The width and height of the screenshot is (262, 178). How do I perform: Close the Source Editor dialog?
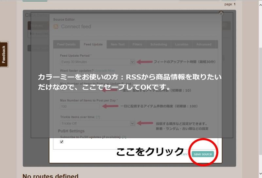tap(221, 13)
